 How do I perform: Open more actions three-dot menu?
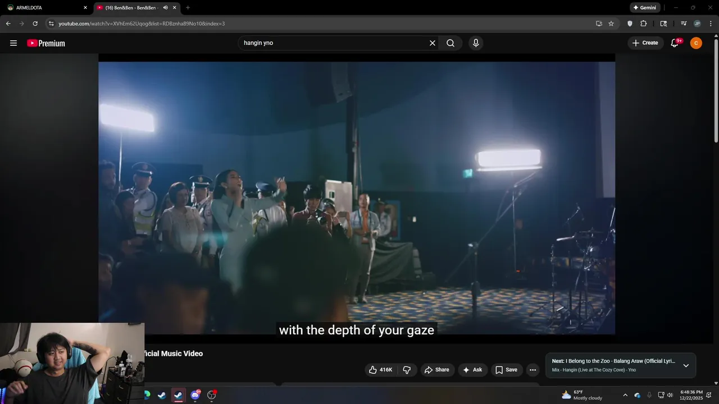[x=533, y=370]
